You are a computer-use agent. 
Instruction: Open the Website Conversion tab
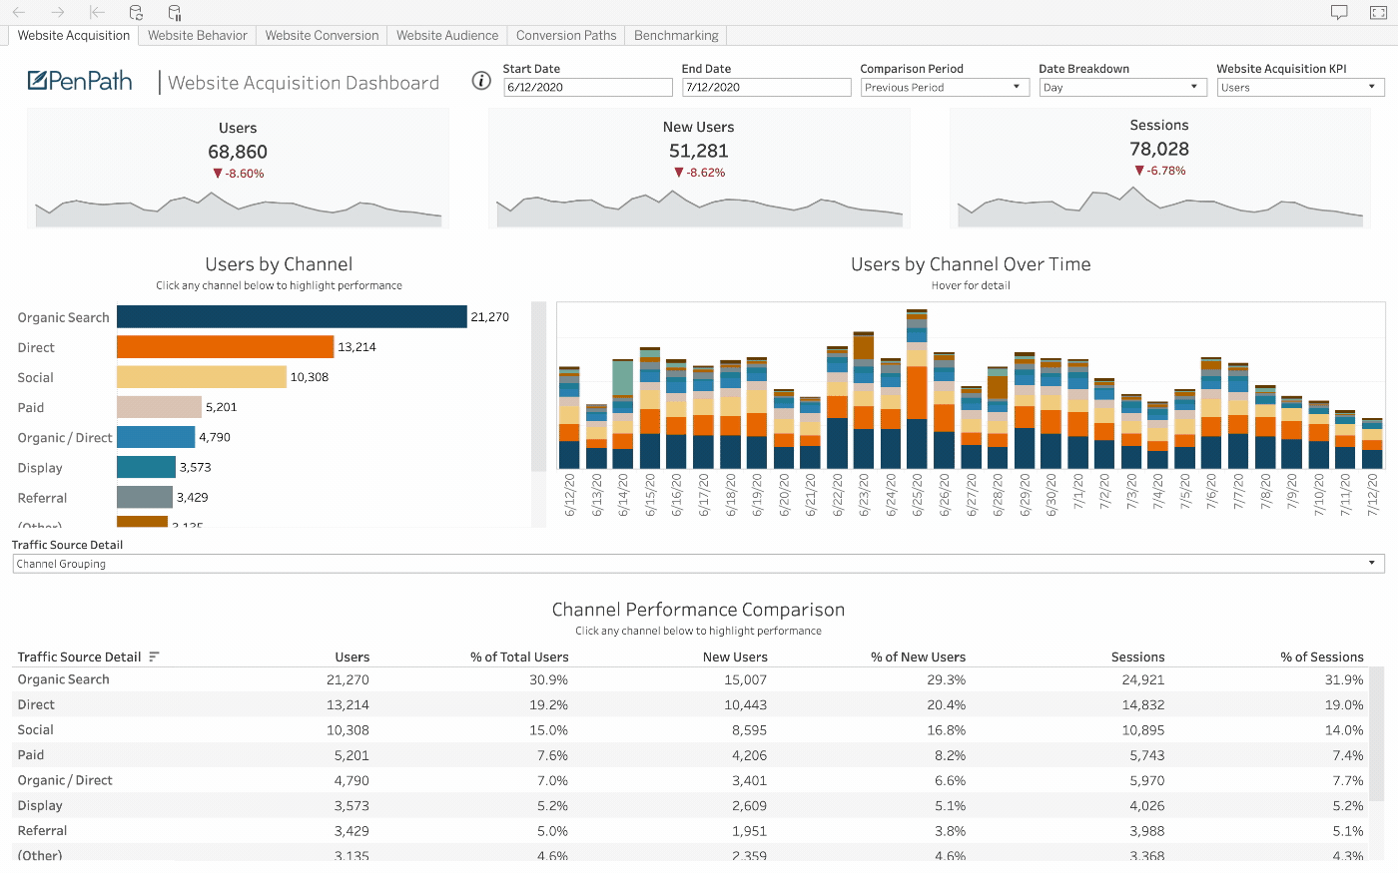(x=322, y=35)
